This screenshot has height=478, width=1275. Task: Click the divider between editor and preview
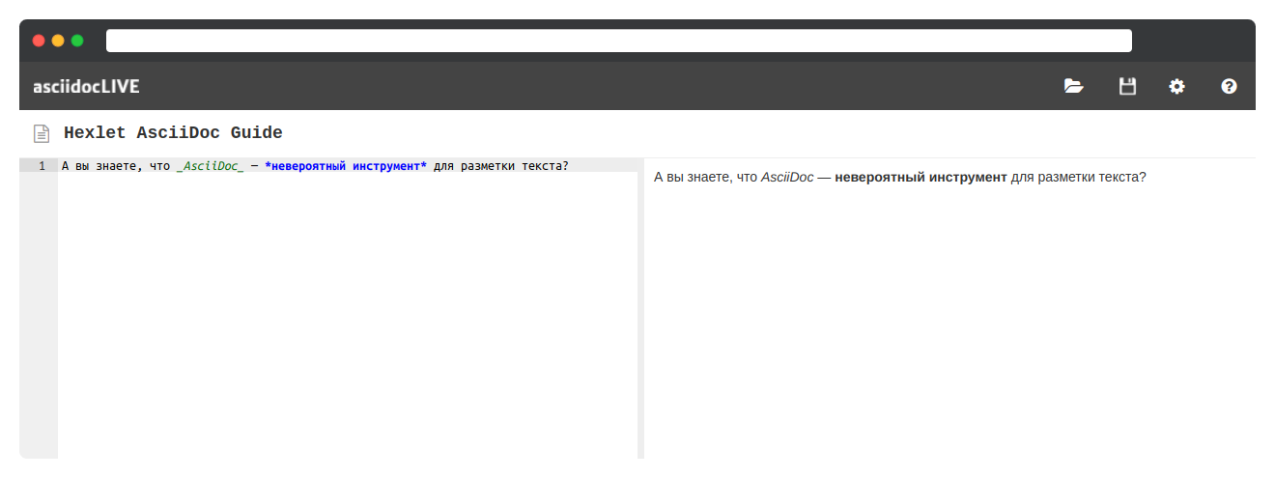tap(640, 309)
